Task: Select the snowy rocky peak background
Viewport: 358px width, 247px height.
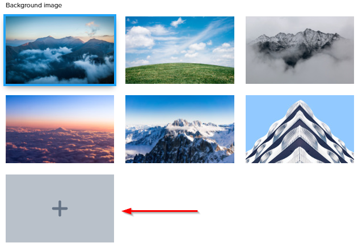Action: click(x=180, y=129)
